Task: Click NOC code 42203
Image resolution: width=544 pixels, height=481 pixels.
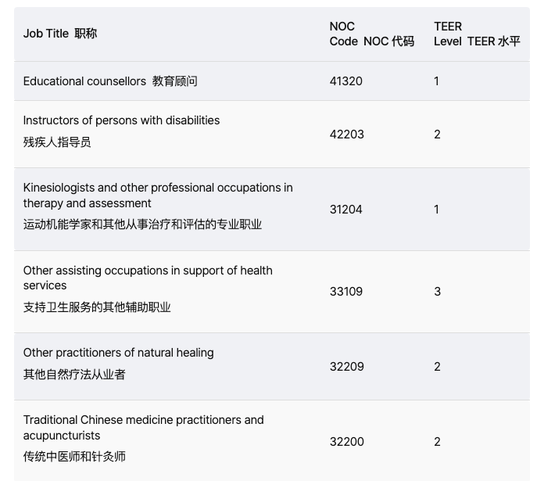Action: pyautogui.click(x=347, y=135)
